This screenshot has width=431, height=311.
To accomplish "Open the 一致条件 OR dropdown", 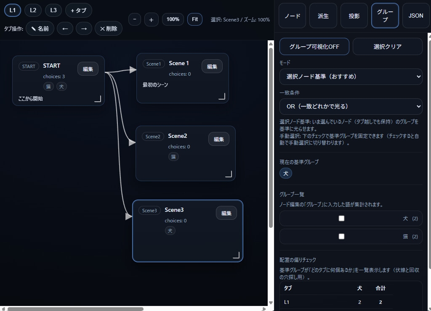I will pos(351,106).
